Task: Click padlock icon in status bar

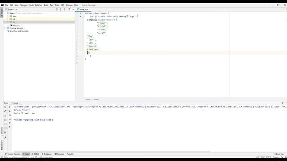Action: point(282,157)
